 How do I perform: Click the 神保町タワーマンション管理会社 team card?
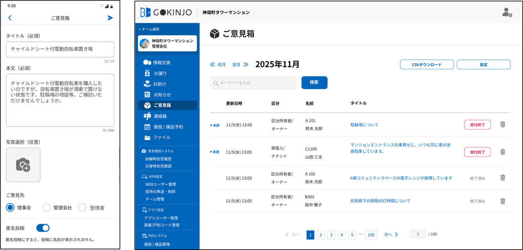168,43
